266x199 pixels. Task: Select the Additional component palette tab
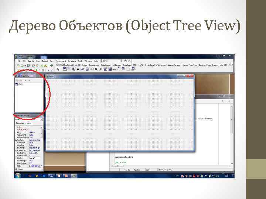tap(69, 65)
